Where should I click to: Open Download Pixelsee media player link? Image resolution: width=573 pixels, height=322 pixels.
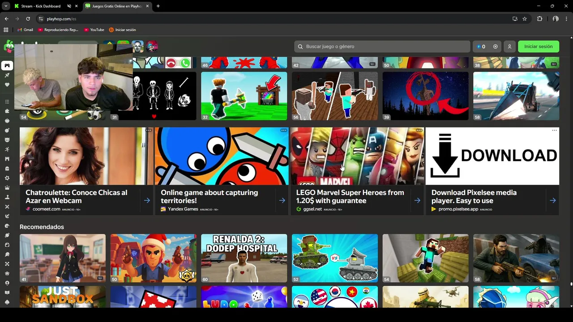[x=474, y=197]
